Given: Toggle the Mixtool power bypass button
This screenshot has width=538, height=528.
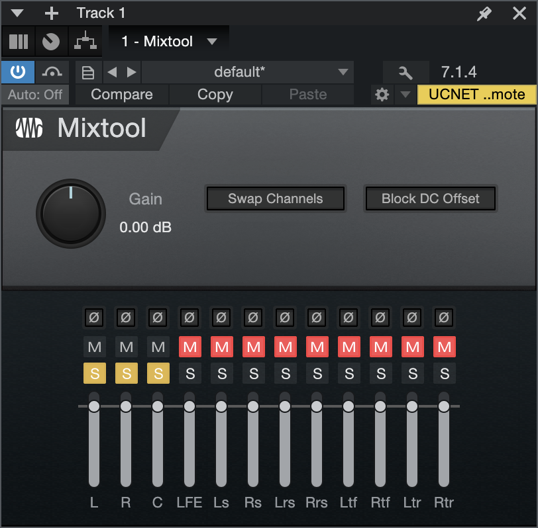Looking at the screenshot, I should [x=17, y=72].
